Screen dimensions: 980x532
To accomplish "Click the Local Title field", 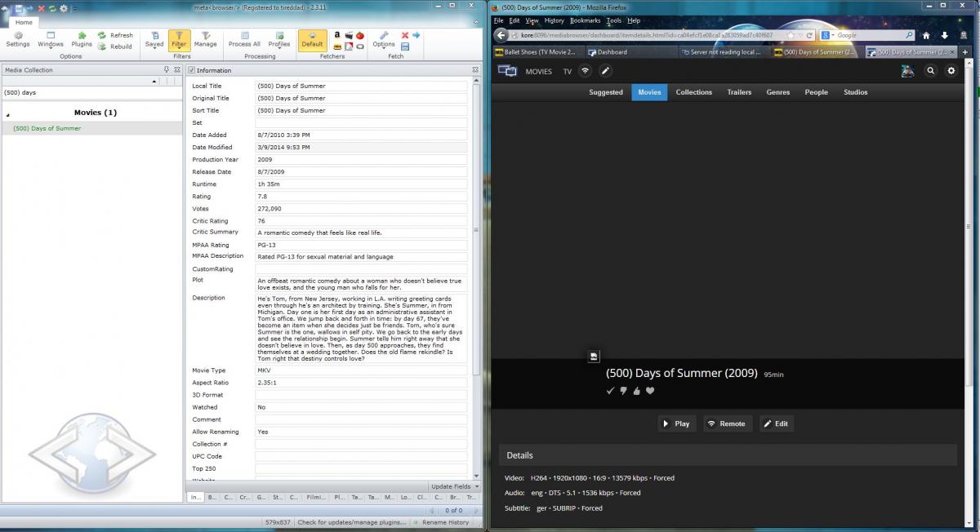I will point(362,86).
